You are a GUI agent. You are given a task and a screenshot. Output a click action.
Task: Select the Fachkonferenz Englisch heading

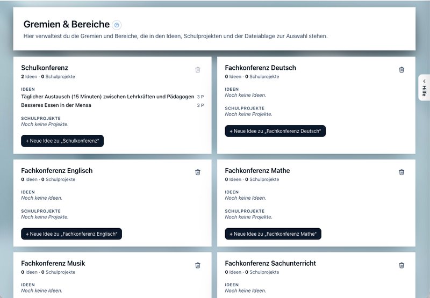[57, 170]
